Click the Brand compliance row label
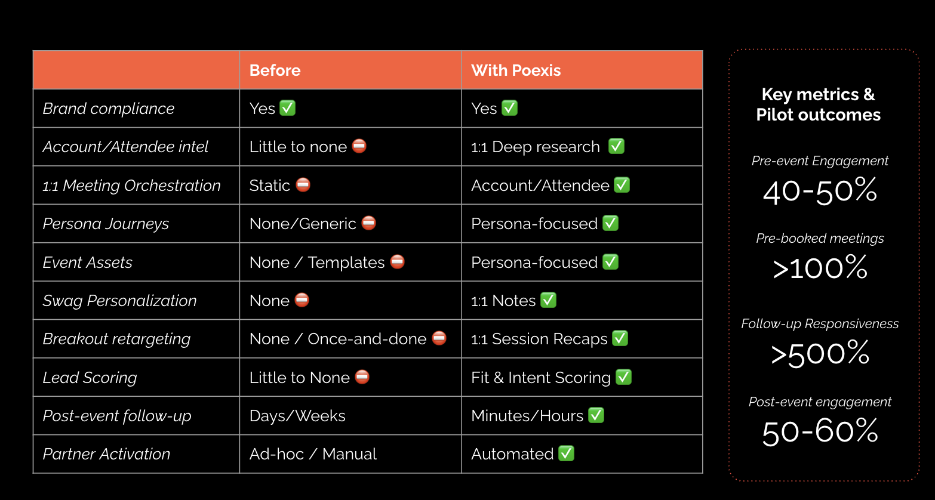 (x=109, y=109)
